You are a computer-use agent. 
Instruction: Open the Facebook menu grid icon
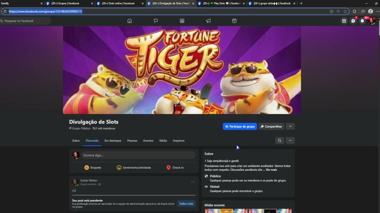pyautogui.click(x=344, y=21)
